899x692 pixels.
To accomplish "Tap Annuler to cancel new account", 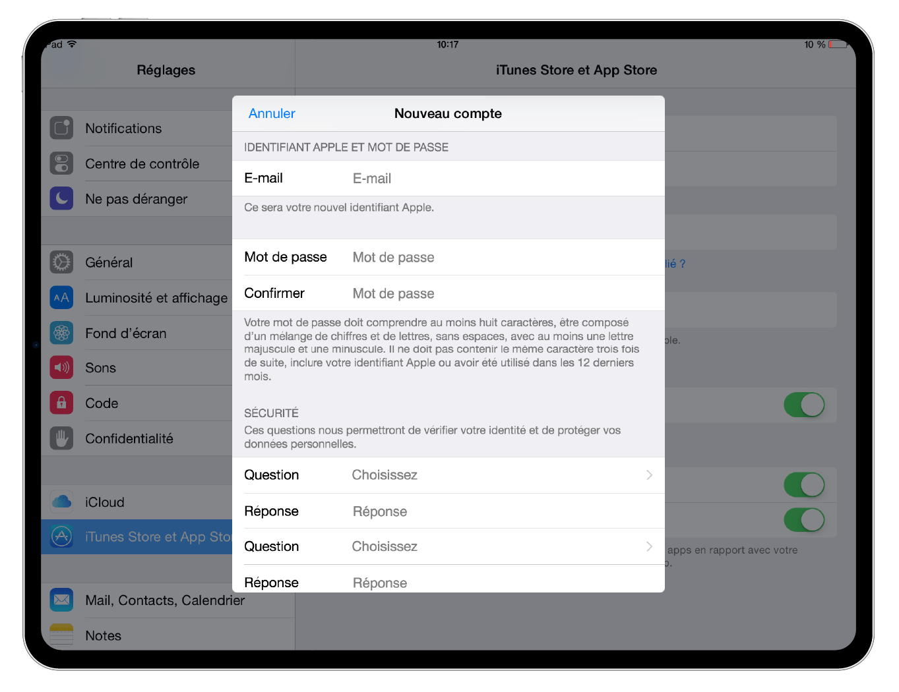I will (x=272, y=113).
